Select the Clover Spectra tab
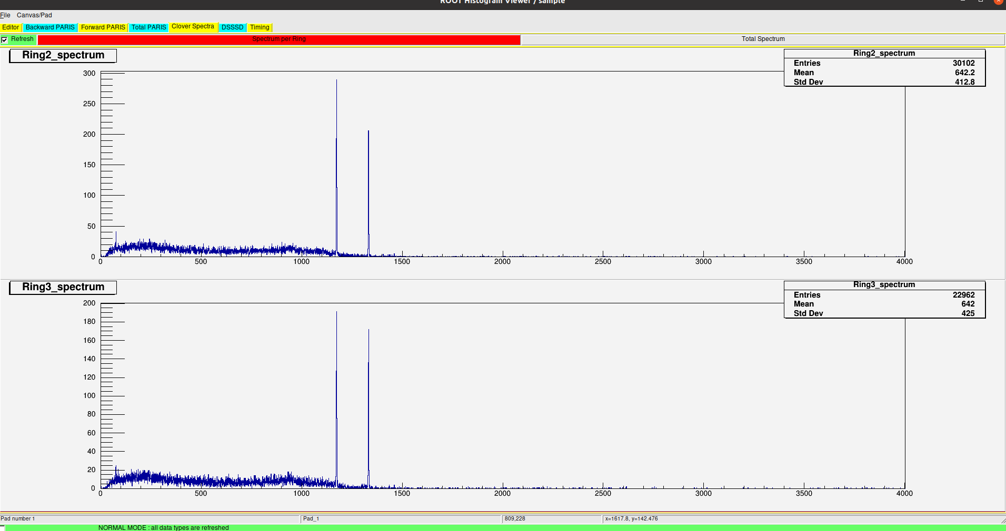1006x531 pixels. click(193, 27)
